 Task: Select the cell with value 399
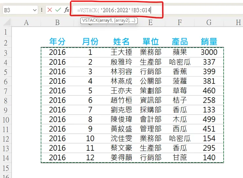pyautogui.click(x=209, y=72)
